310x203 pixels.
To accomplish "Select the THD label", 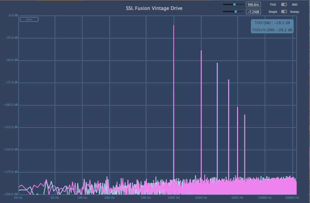I will click(x=273, y=5).
